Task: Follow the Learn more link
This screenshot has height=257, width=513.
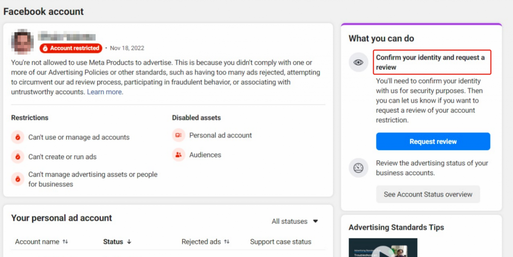Action: coord(104,92)
